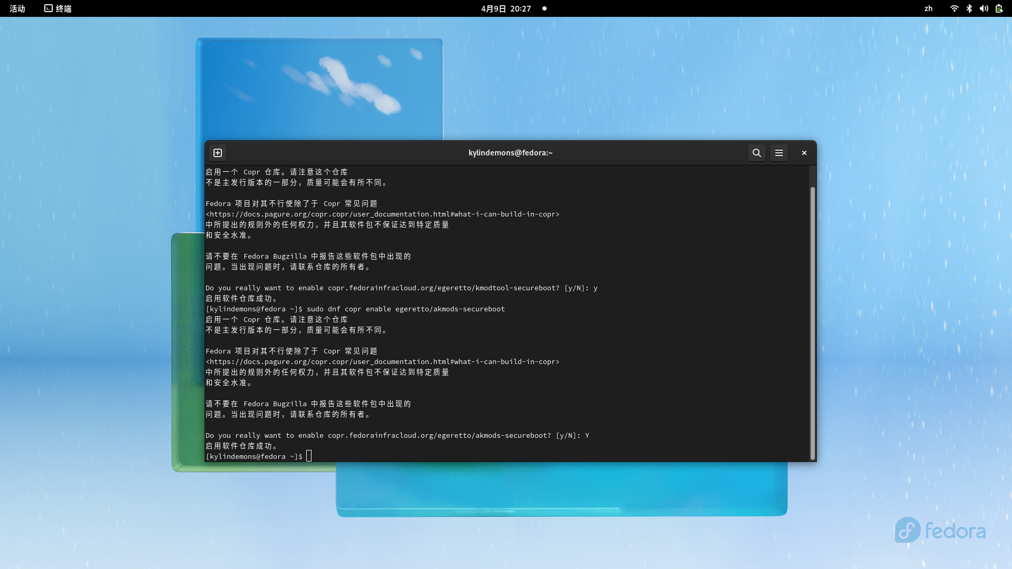
Task: Click the battery status icon
Action: coord(999,8)
